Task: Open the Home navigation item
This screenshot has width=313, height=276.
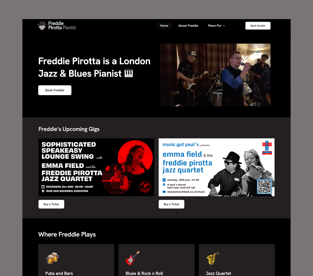Action: click(x=164, y=26)
